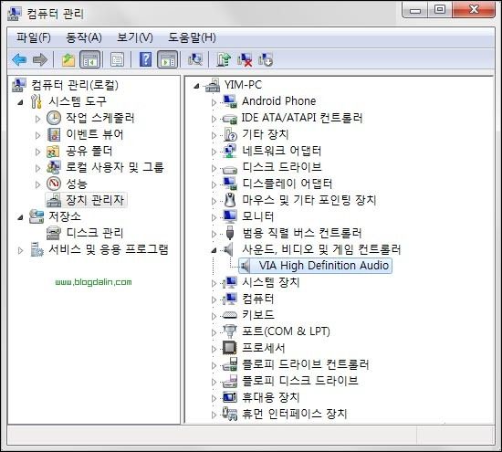The height and width of the screenshot is (452, 502).
Task: Expand the 로컬 사용자 및 그룹 node
Action: pos(37,168)
